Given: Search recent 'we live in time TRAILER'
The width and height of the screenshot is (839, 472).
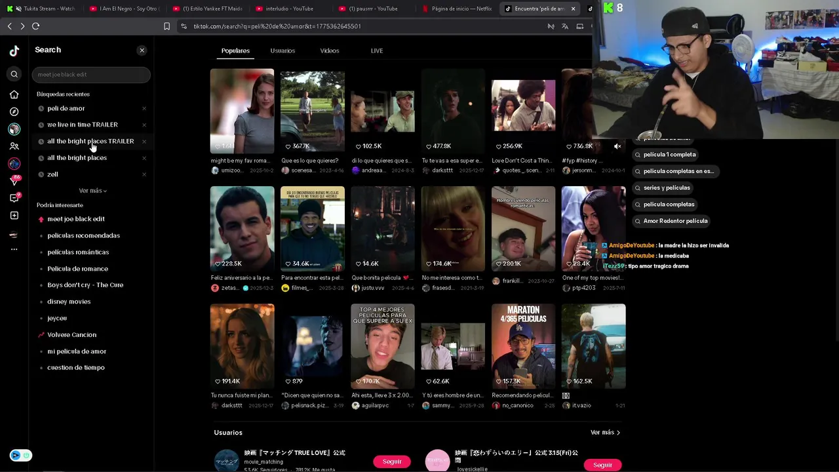Looking at the screenshot, I should (x=83, y=125).
